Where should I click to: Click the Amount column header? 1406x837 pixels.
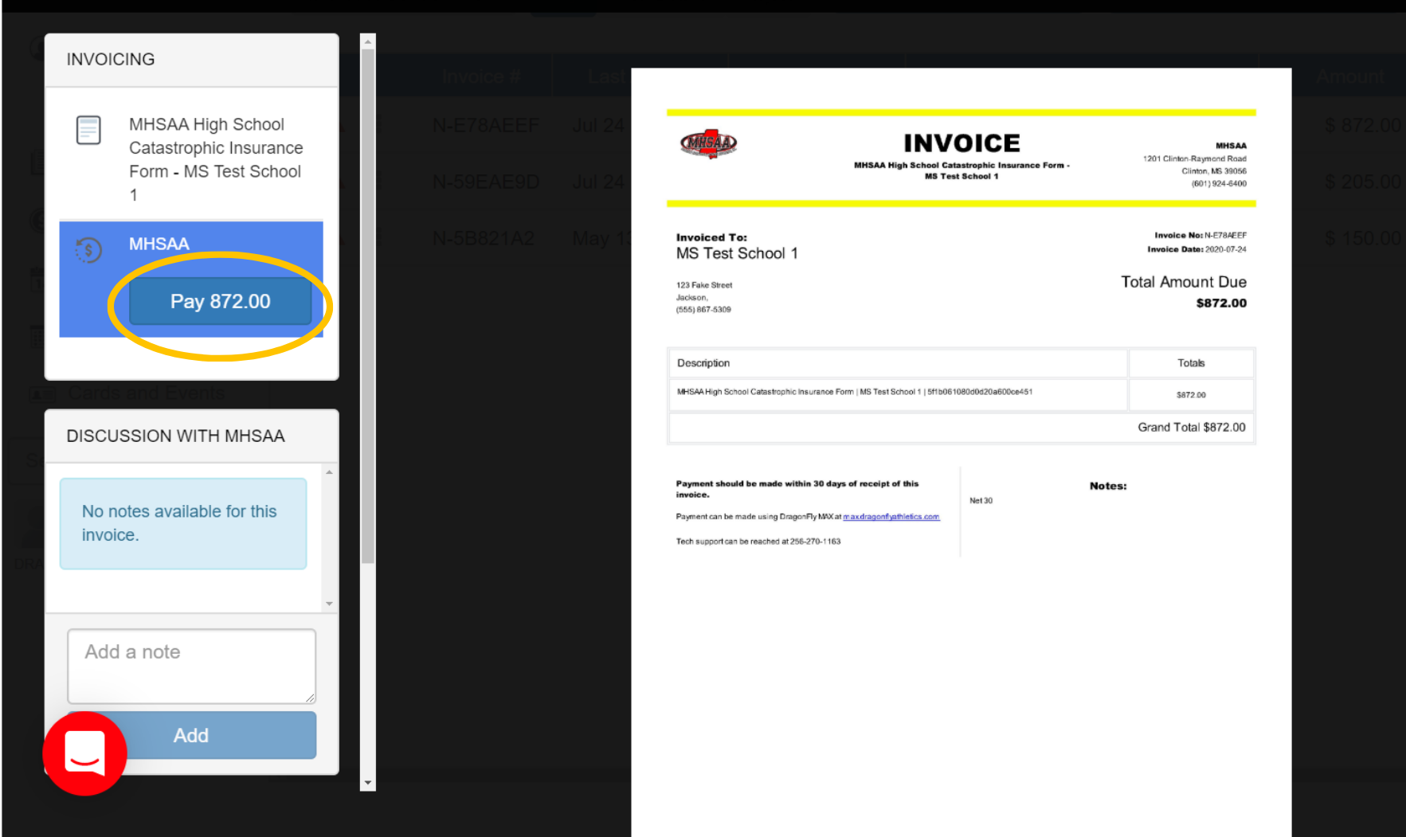pyautogui.click(x=1350, y=76)
